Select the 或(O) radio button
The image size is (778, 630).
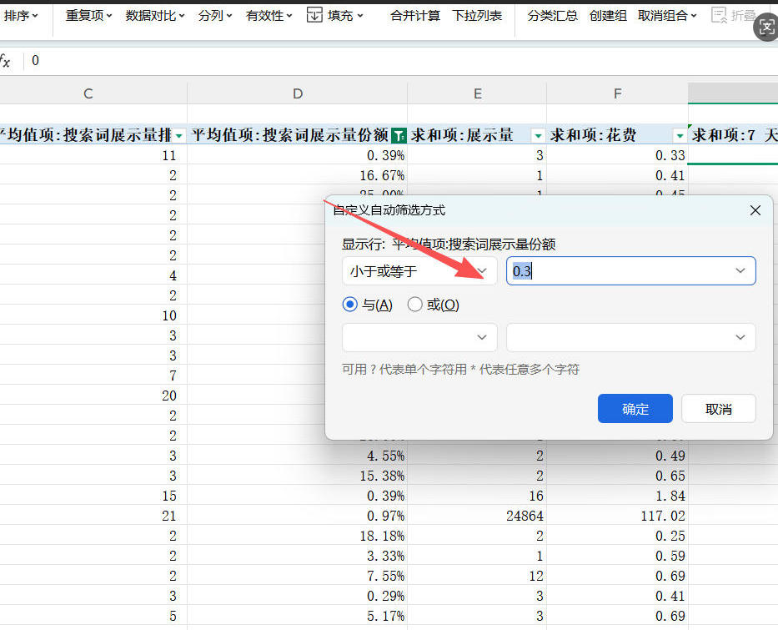(415, 305)
